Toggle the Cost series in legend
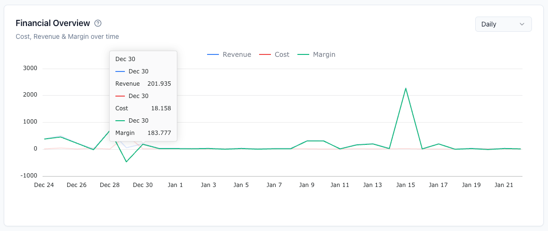This screenshot has height=231, width=548. pyautogui.click(x=274, y=54)
